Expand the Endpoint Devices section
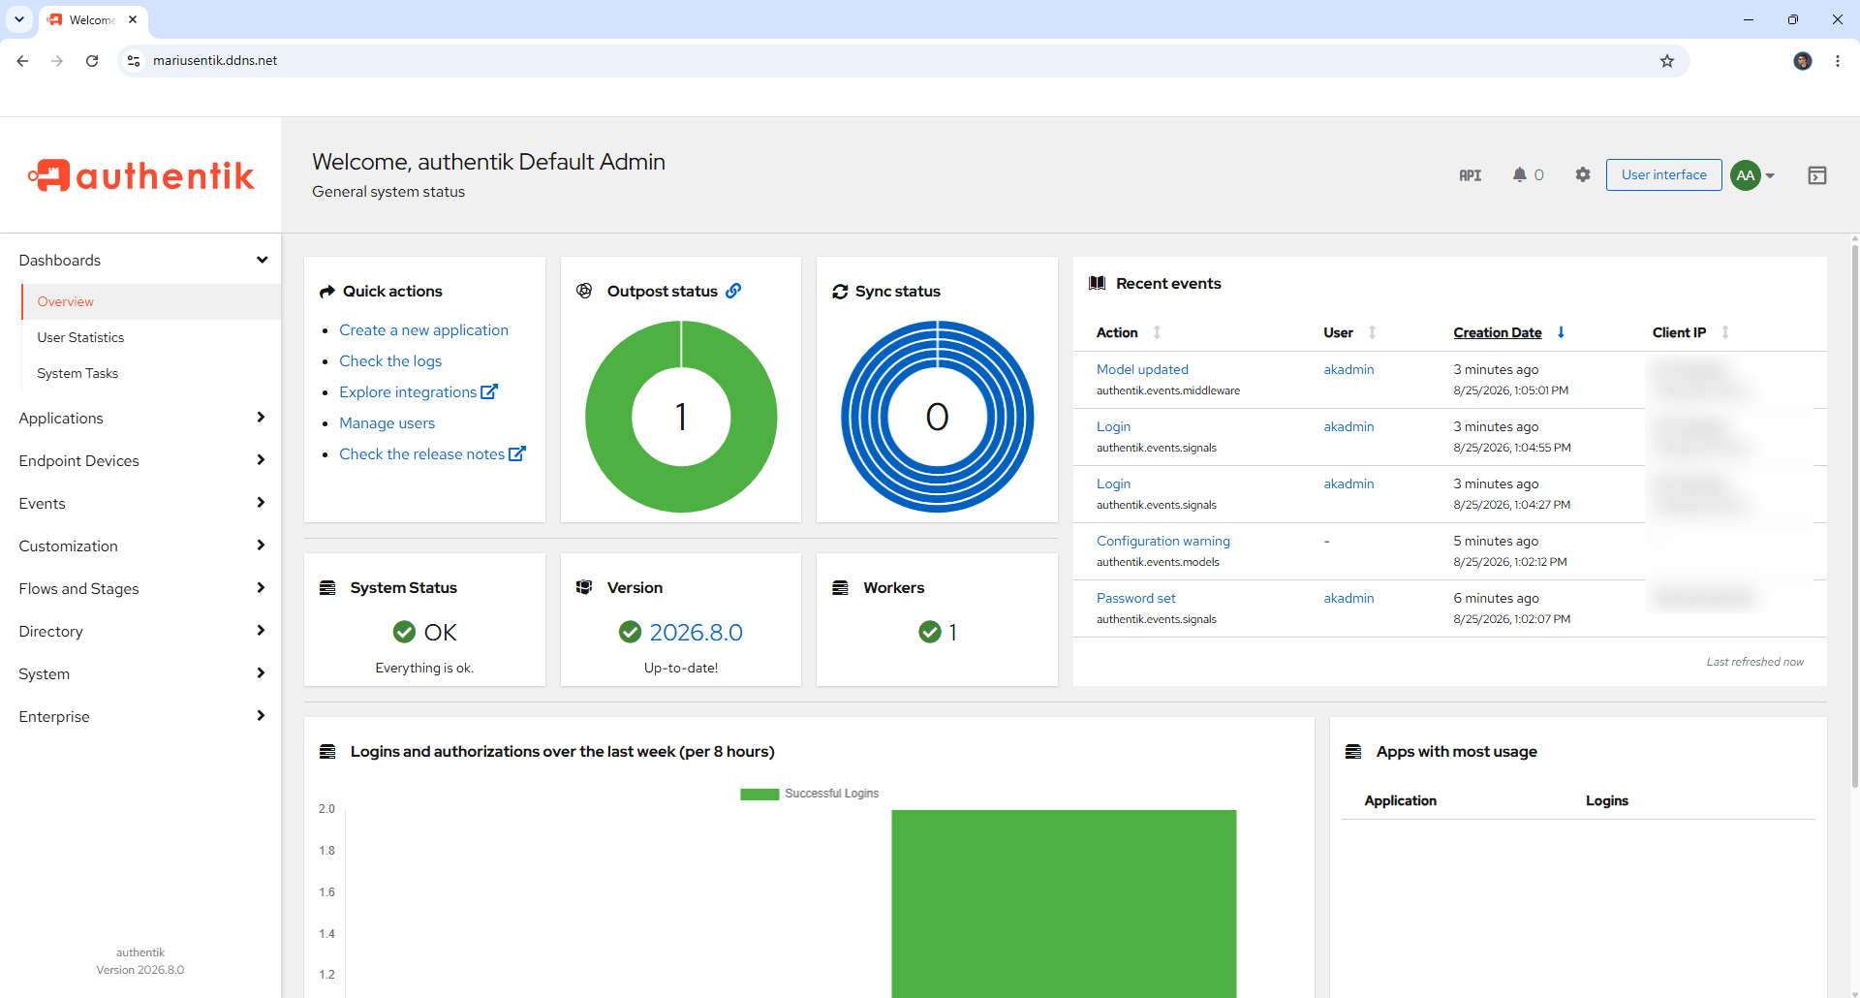1860x998 pixels. pyautogui.click(x=261, y=460)
